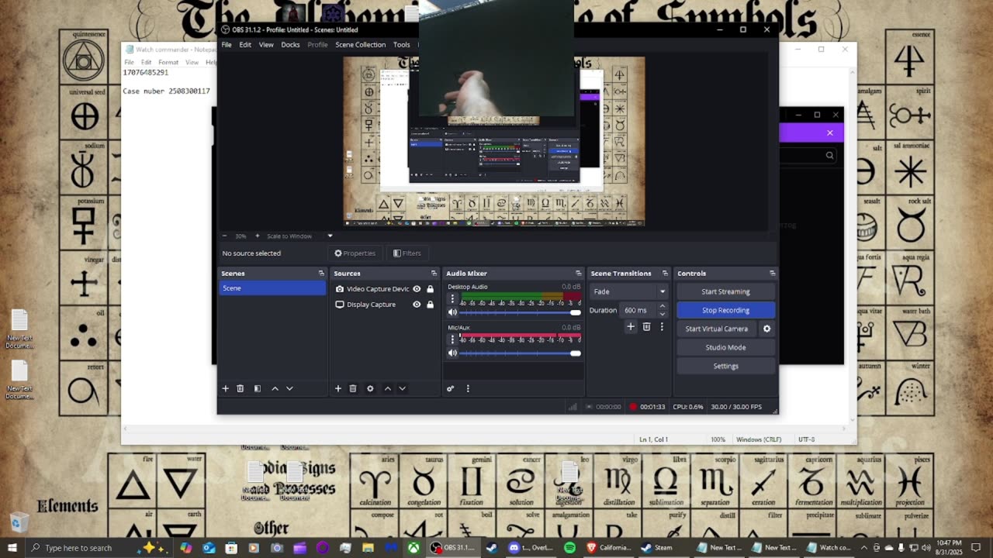
Task: Open advanced audio properties gears icon
Action: (x=450, y=388)
